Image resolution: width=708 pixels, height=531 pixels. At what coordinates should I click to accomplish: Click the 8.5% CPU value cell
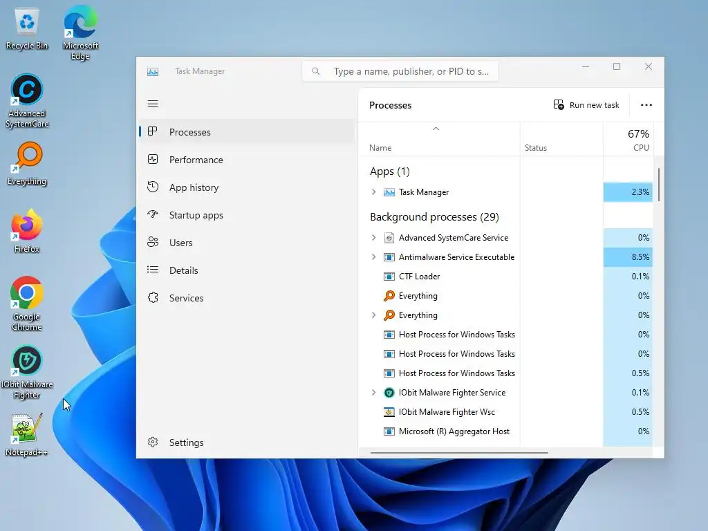[628, 257]
